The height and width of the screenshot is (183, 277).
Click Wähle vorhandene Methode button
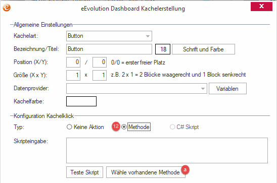[146, 172]
